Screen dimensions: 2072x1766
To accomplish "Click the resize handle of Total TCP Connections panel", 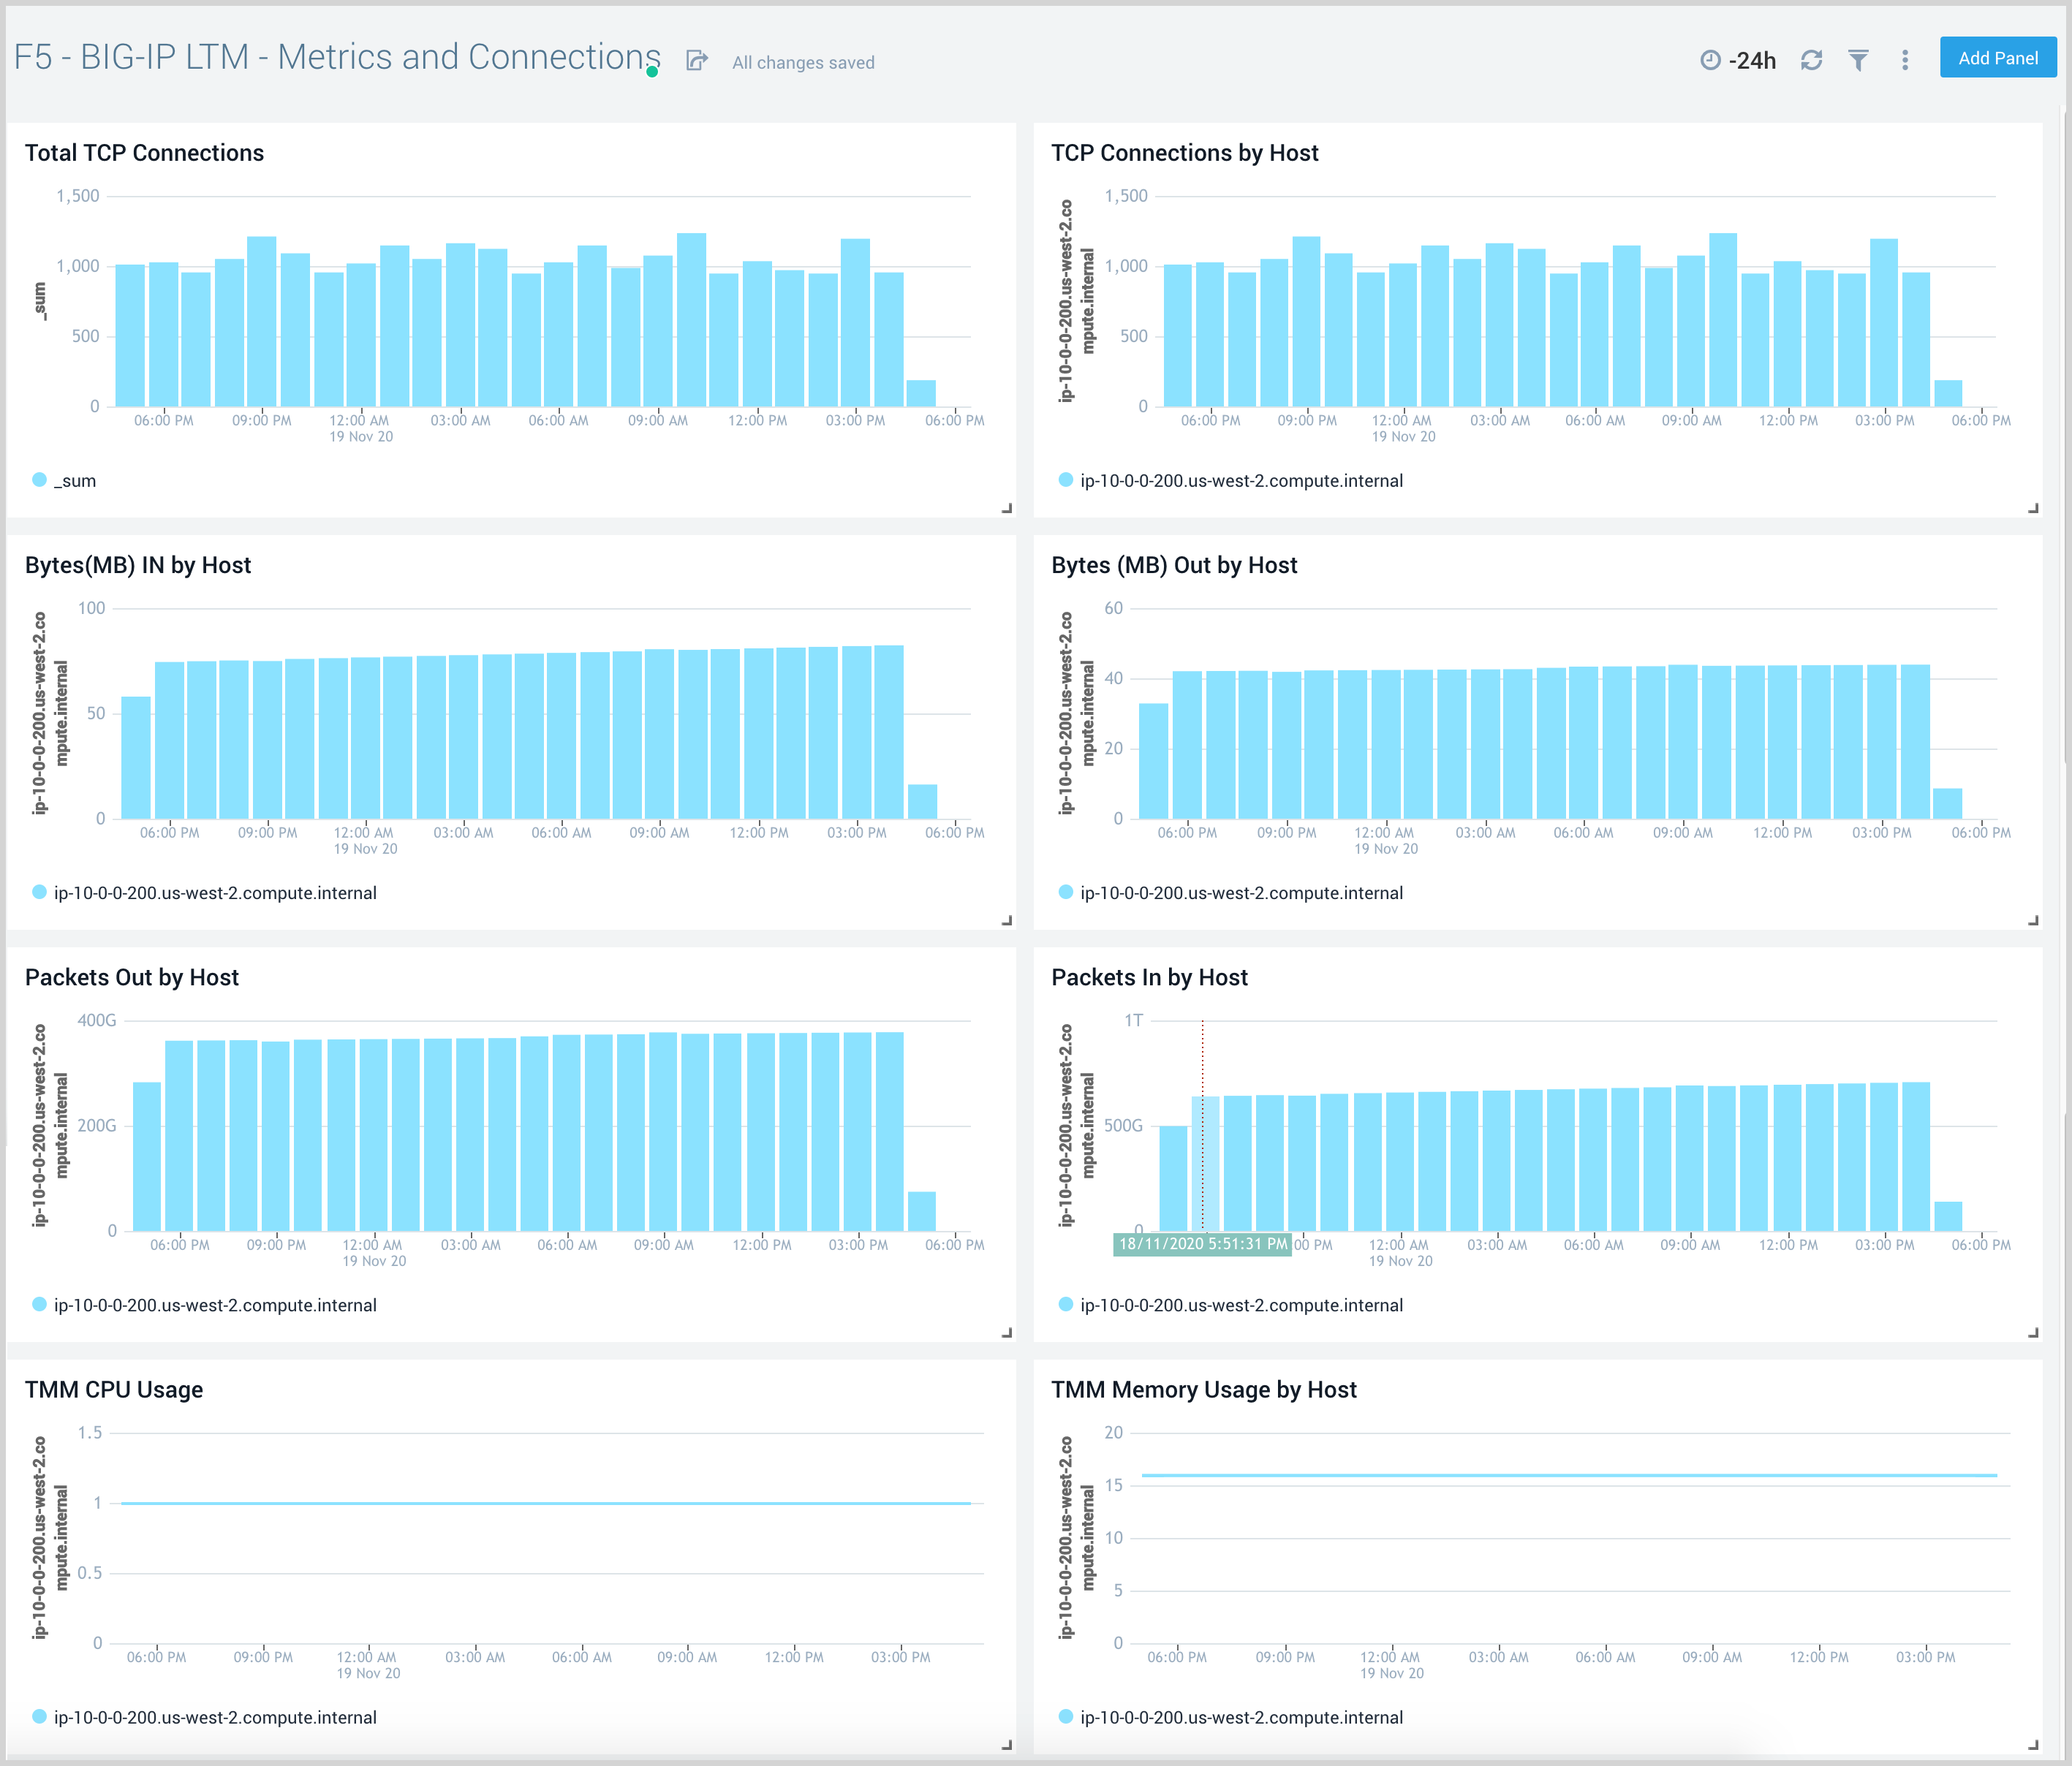I will click(1007, 508).
